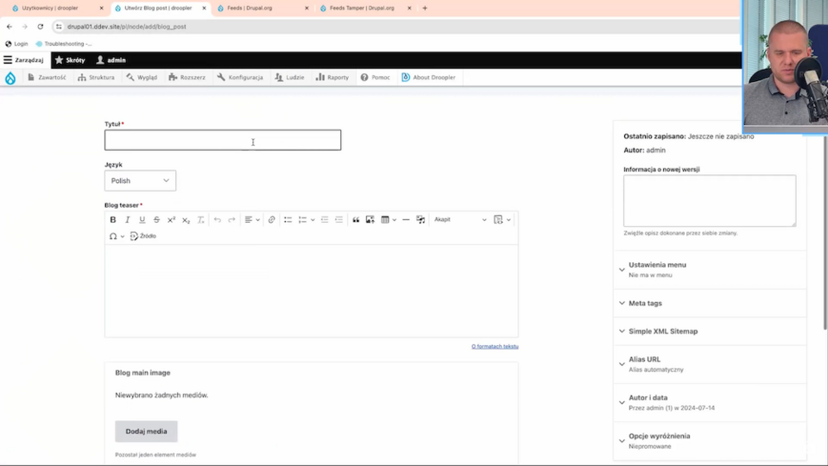
Task: Click the image upload icon
Action: point(370,219)
